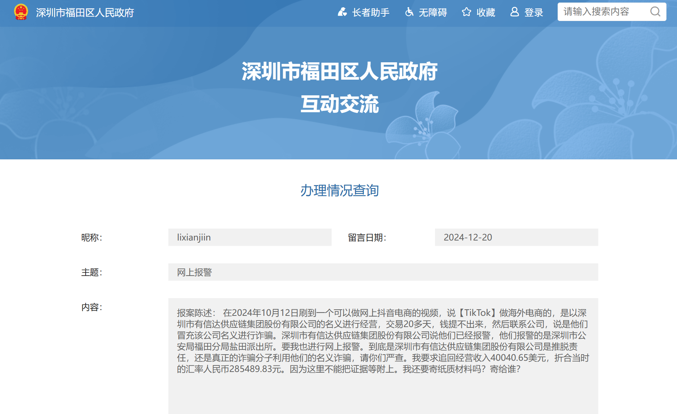The height and width of the screenshot is (414, 677).
Task: Click the 深圳市福田区人民政府 header site title
Action: coord(85,13)
